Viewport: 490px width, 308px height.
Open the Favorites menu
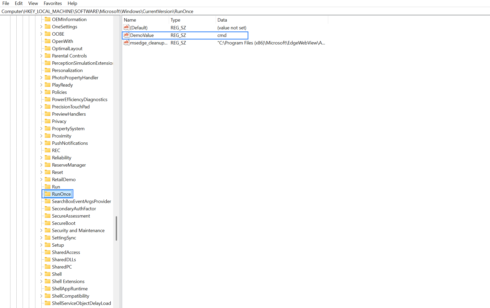click(53, 3)
